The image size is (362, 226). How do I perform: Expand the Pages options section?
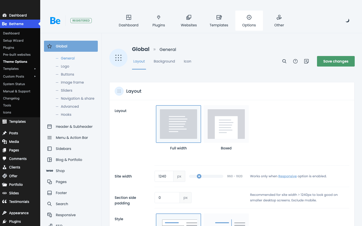71,182
